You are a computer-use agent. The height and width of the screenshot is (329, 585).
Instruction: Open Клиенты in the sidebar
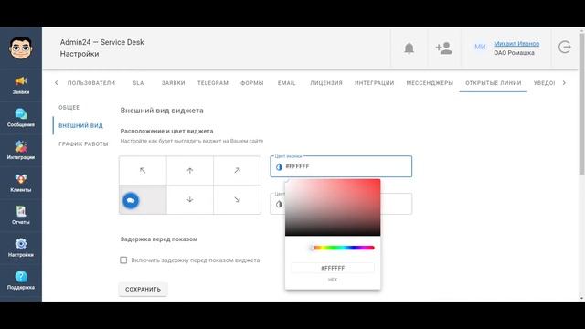(x=21, y=183)
